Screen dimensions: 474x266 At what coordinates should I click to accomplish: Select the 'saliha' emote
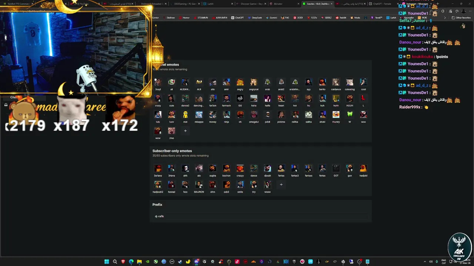[x=308, y=115]
